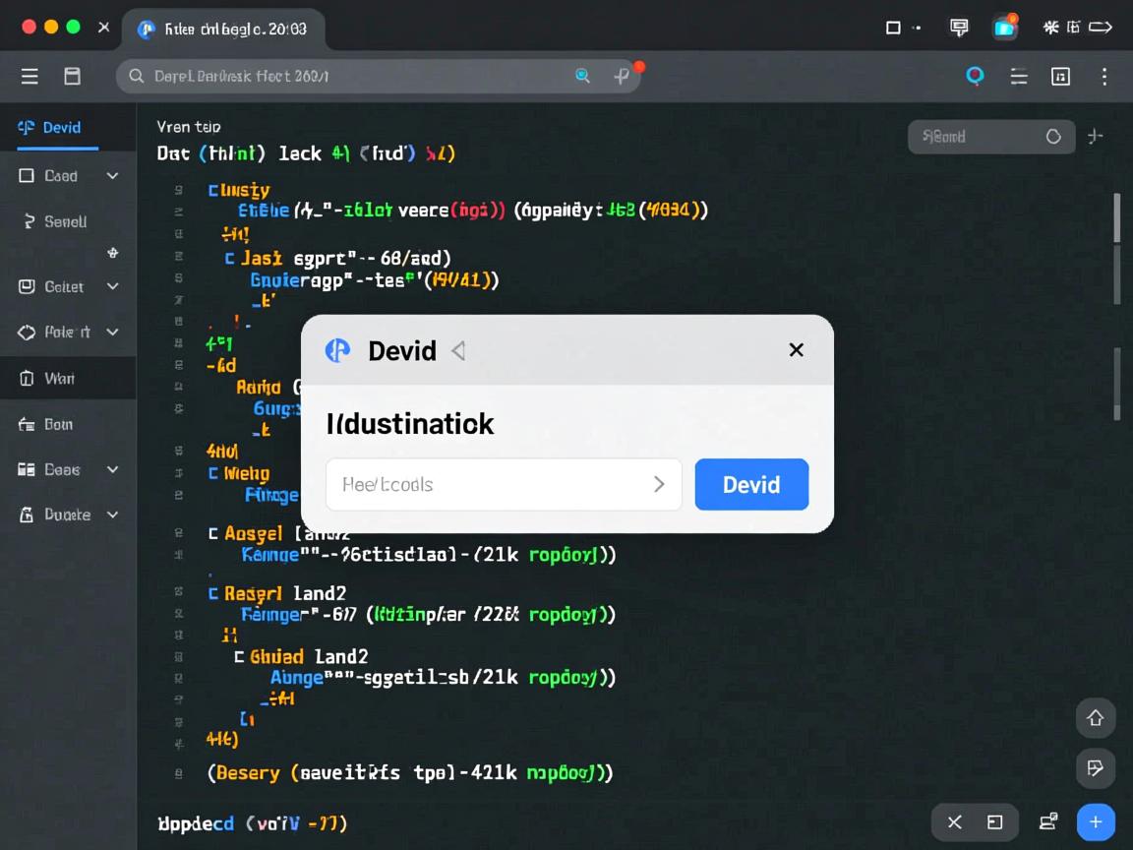Image resolution: width=1133 pixels, height=850 pixels.
Task: Close the Devid dialog
Action: click(x=796, y=350)
